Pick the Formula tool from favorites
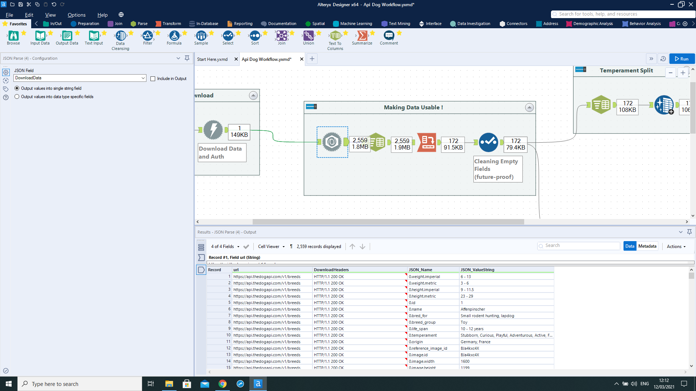This screenshot has width=696, height=391. tap(174, 36)
